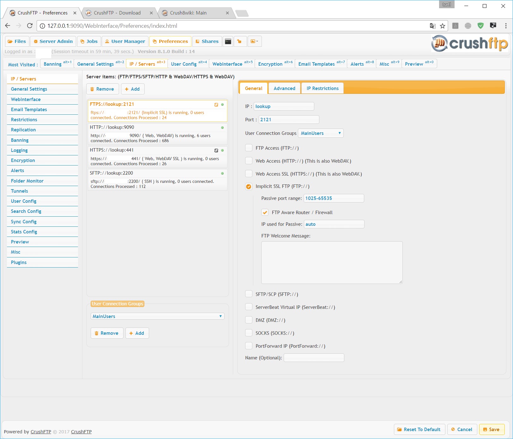
Task: Open the Email Templates alt+7 most-visited tab
Action: tap(321, 63)
